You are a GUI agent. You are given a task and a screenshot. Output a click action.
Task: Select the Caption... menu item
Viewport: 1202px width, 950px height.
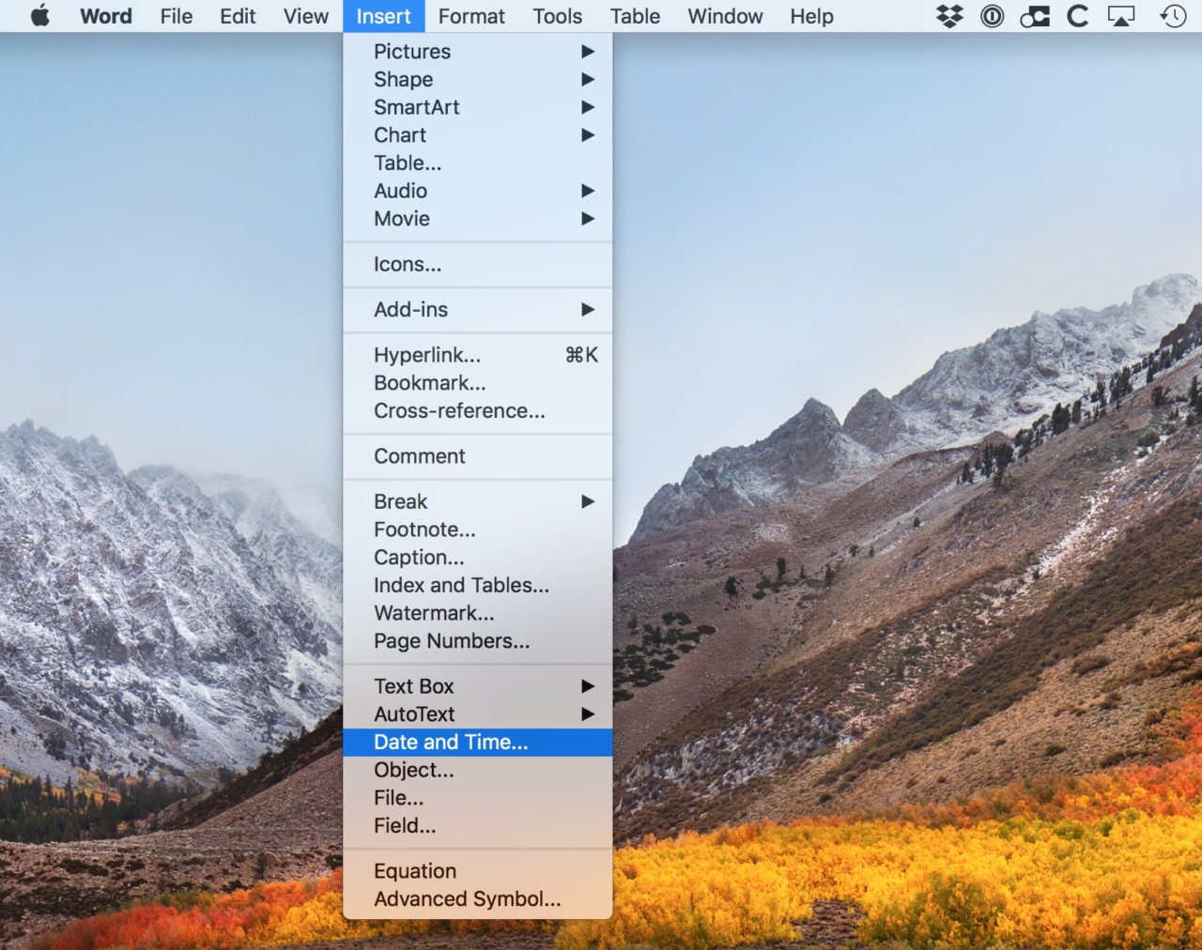tap(478, 558)
